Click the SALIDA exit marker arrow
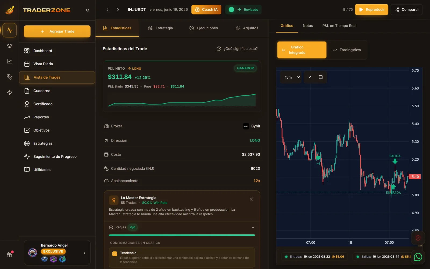430x269 pixels. point(395,161)
